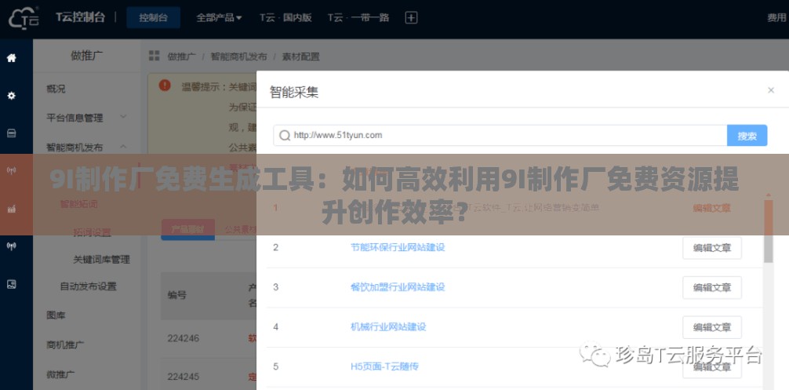Screen dimensions: 789x390
Task: Click the lower broadcast signal sidebar icon
Action: [x=11, y=246]
